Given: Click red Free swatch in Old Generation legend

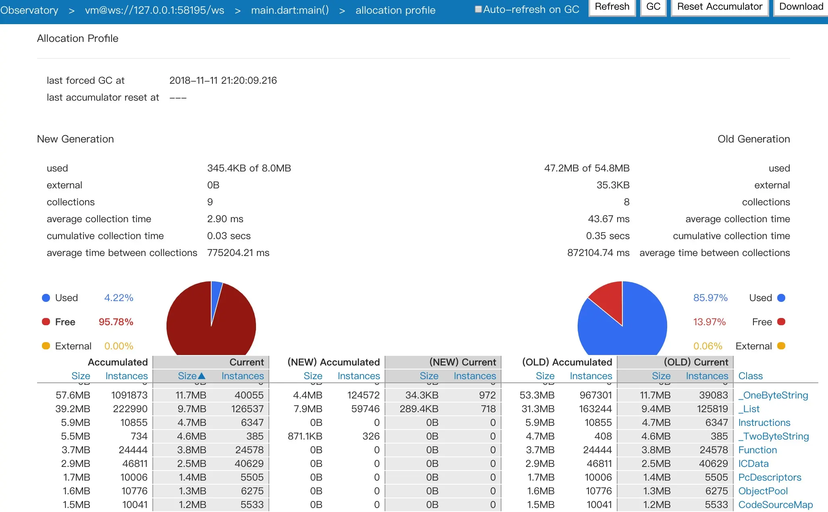Looking at the screenshot, I should tap(781, 322).
